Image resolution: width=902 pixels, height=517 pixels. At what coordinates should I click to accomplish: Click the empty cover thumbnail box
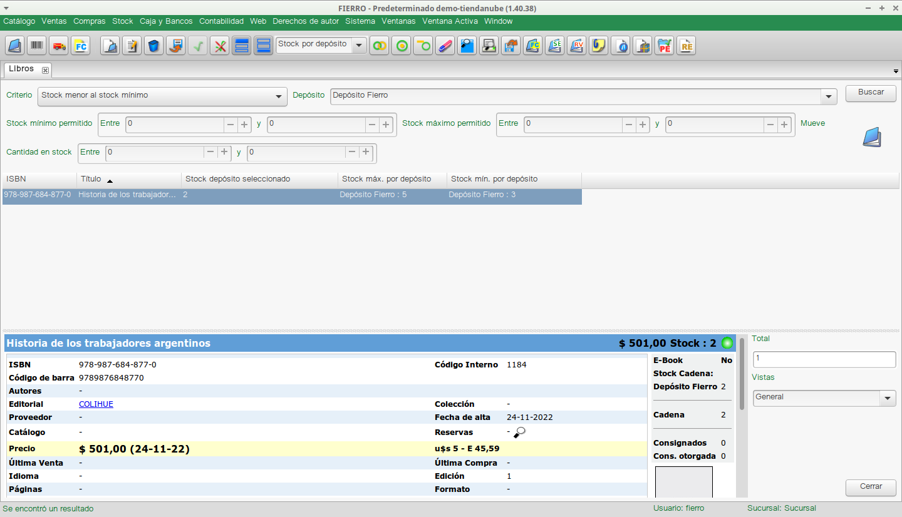click(x=684, y=482)
